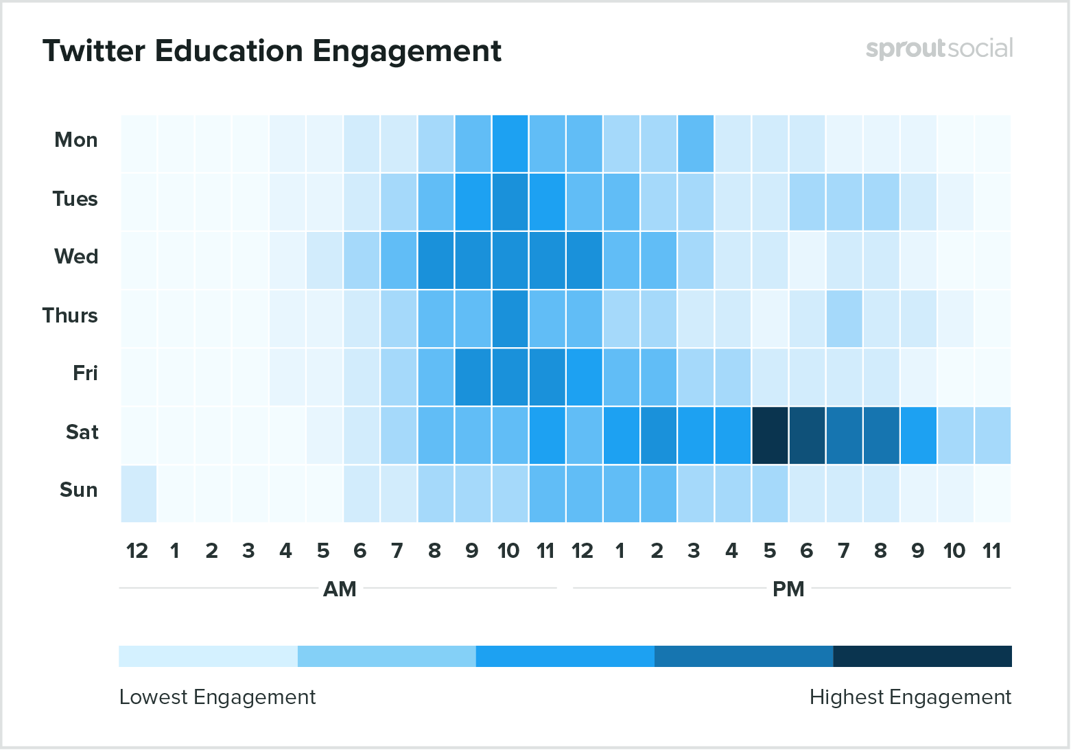Click the darkest Saturday 5 PM cell
The height and width of the screenshot is (750, 1071).
(770, 435)
